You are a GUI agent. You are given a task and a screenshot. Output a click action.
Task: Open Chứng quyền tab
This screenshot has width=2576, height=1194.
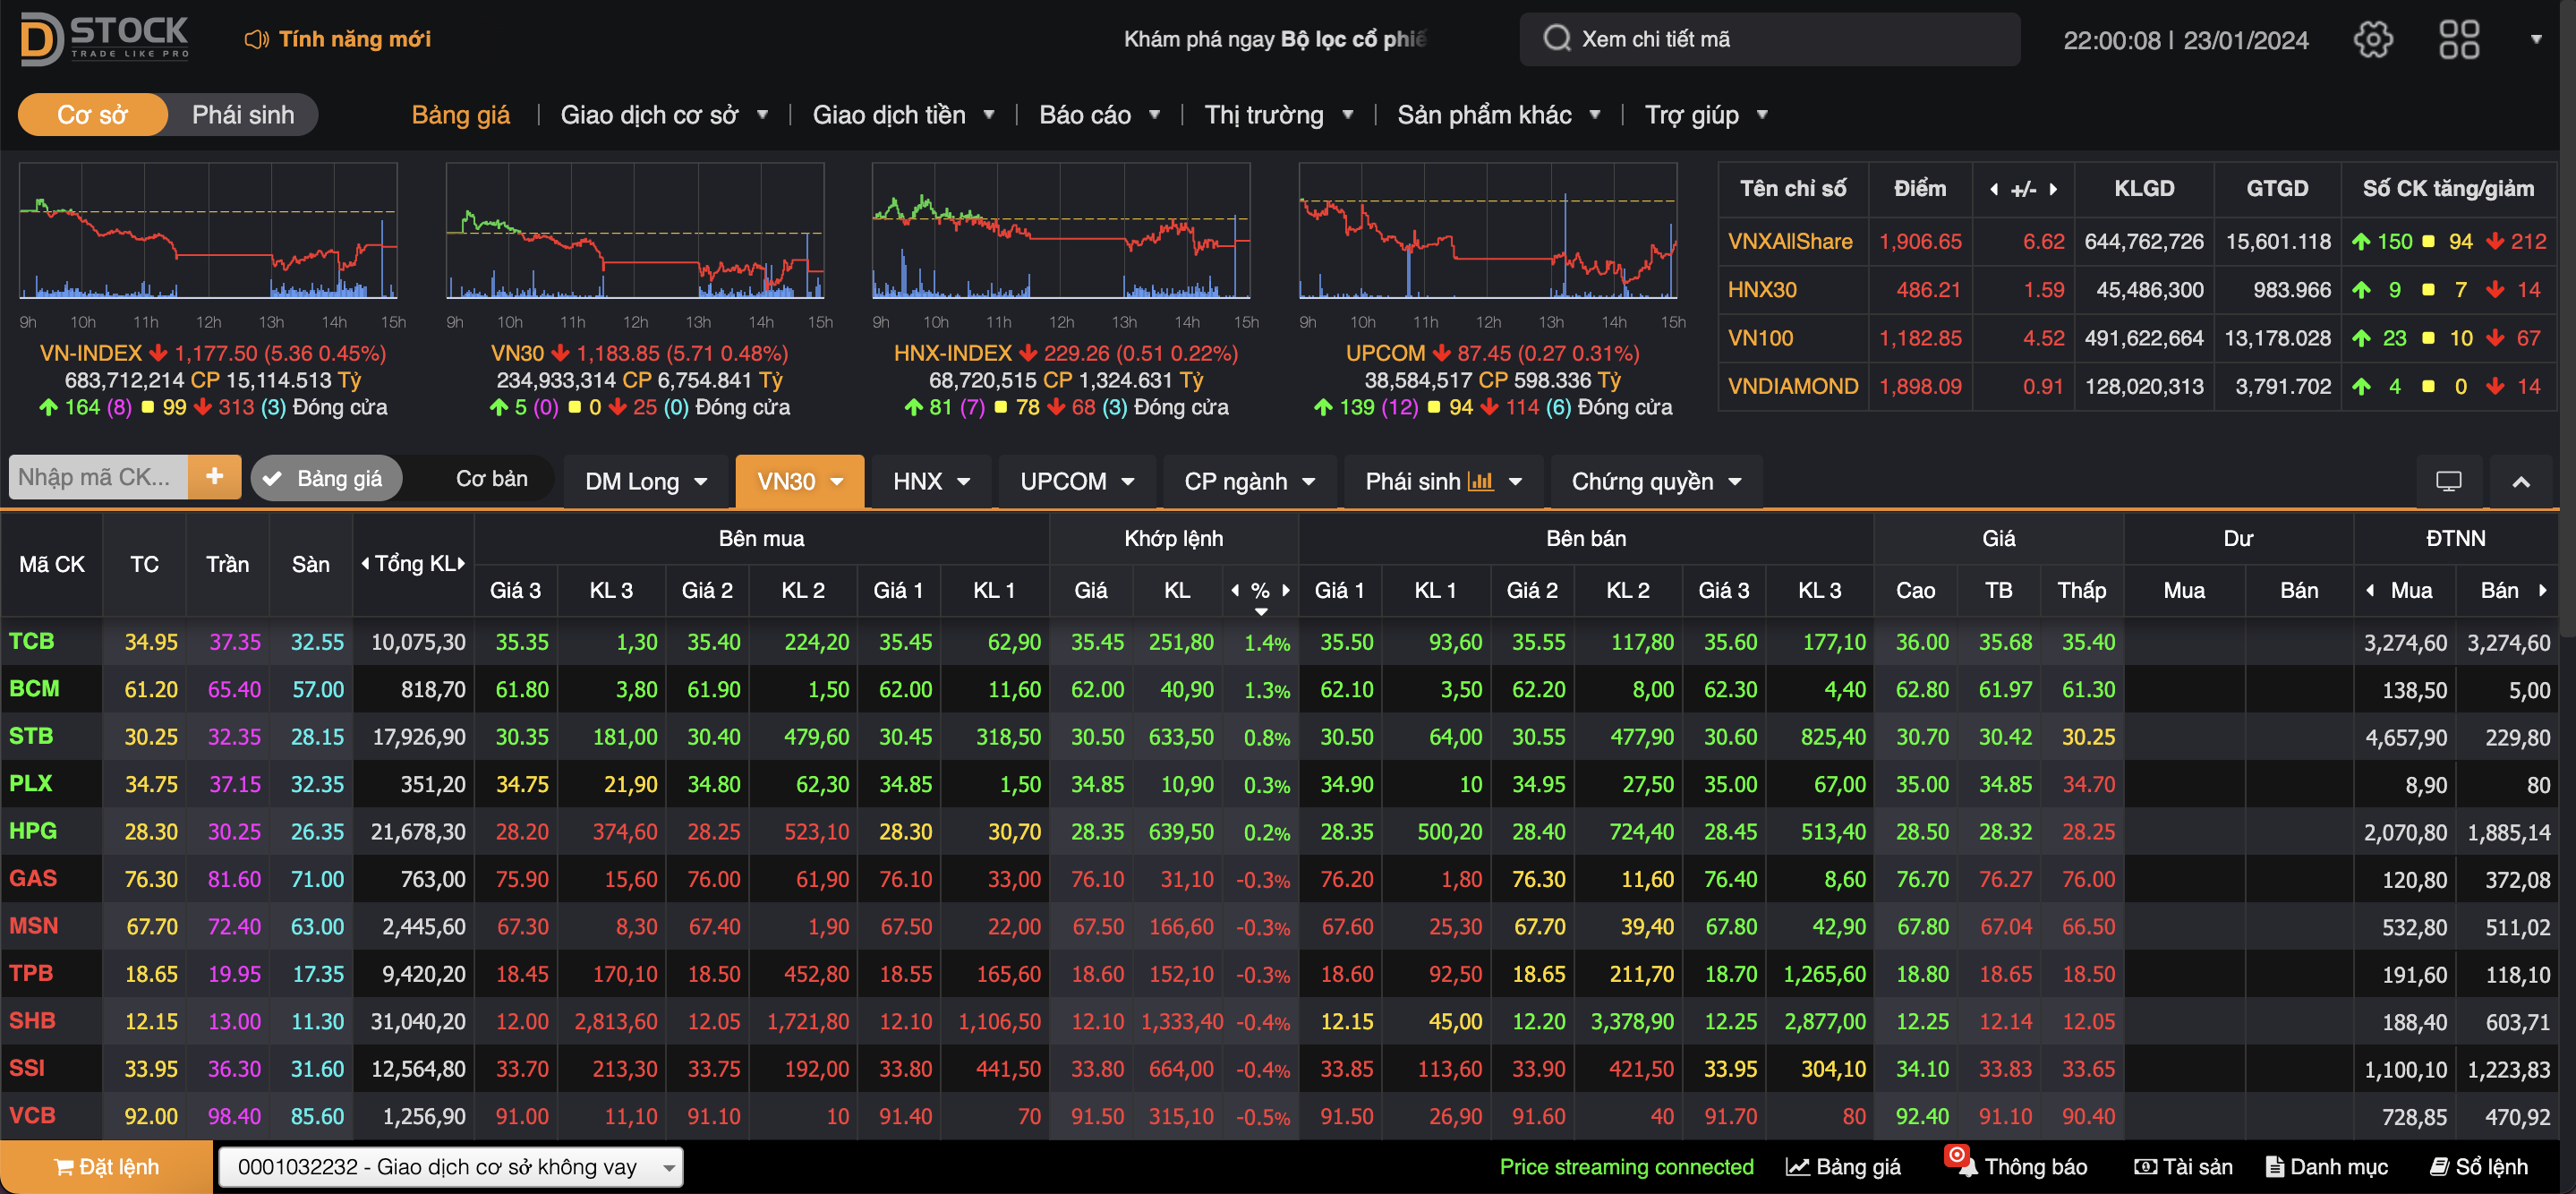pyautogui.click(x=1655, y=481)
